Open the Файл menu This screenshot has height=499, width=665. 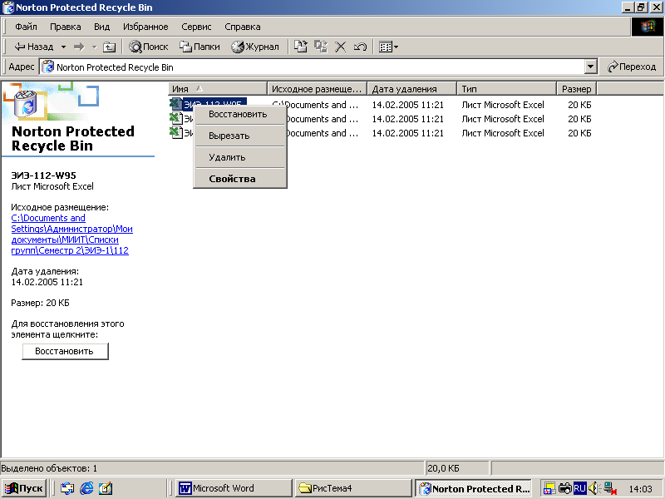[26, 27]
